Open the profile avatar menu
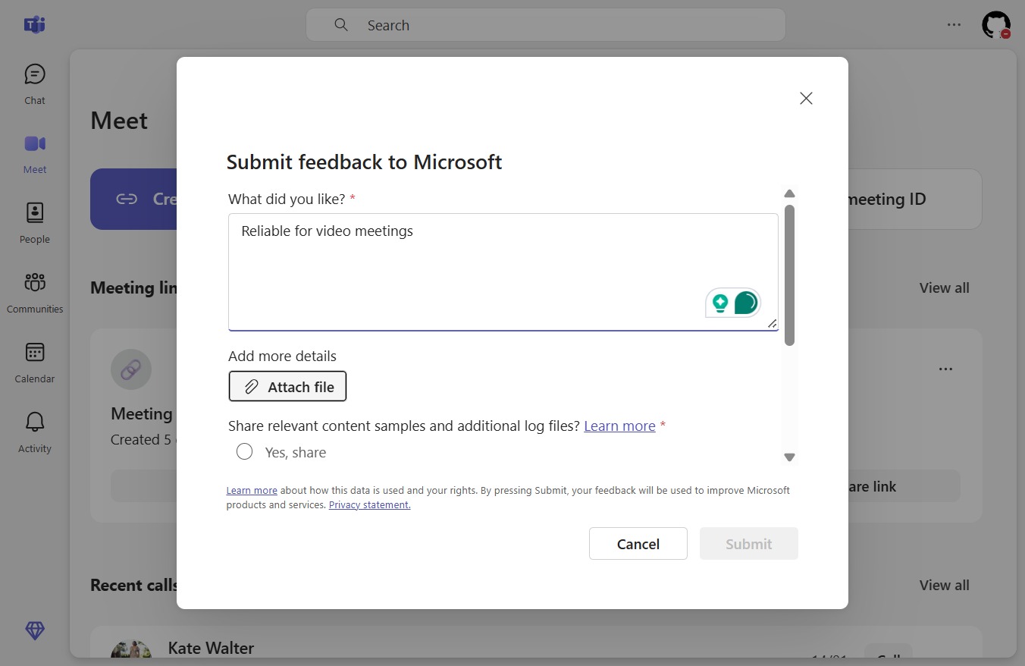This screenshot has height=666, width=1025. click(x=996, y=25)
